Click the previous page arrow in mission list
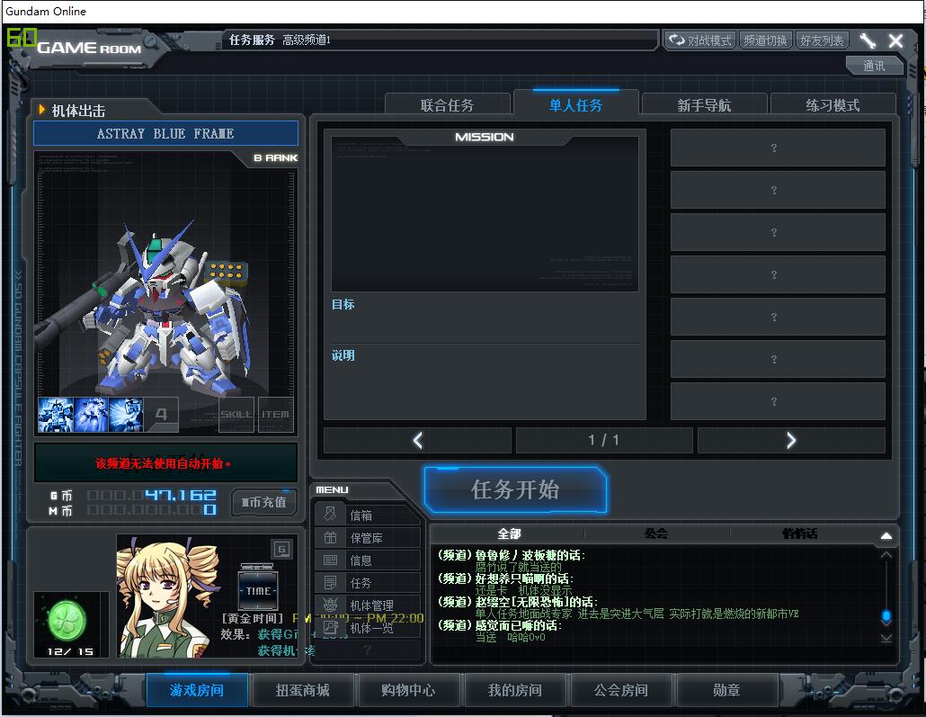The image size is (926, 717). pyautogui.click(x=417, y=441)
